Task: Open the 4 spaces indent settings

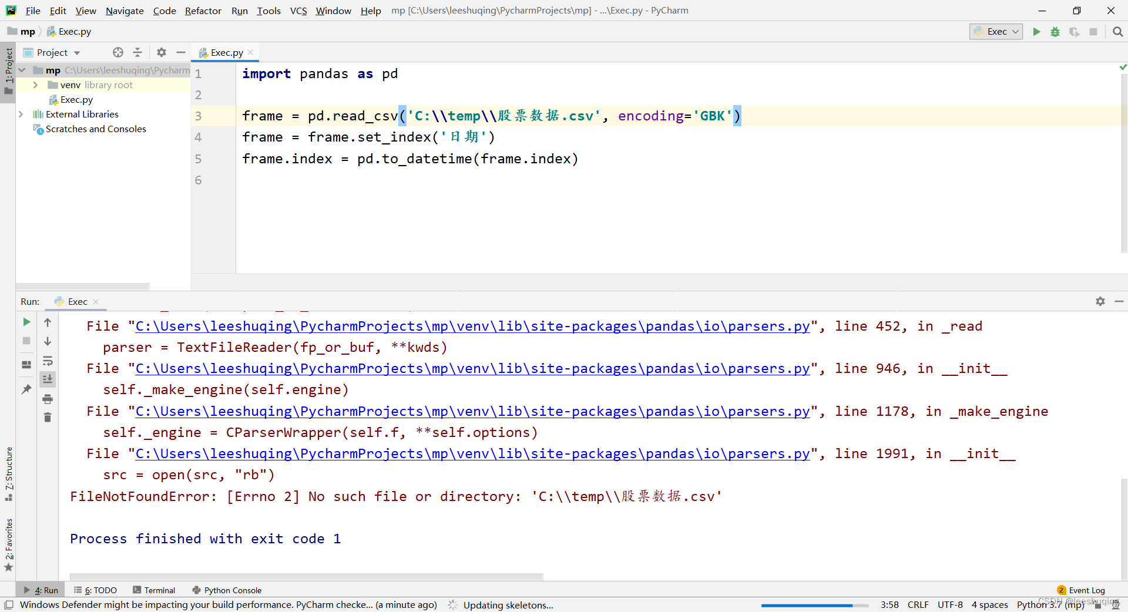Action: pos(989,605)
